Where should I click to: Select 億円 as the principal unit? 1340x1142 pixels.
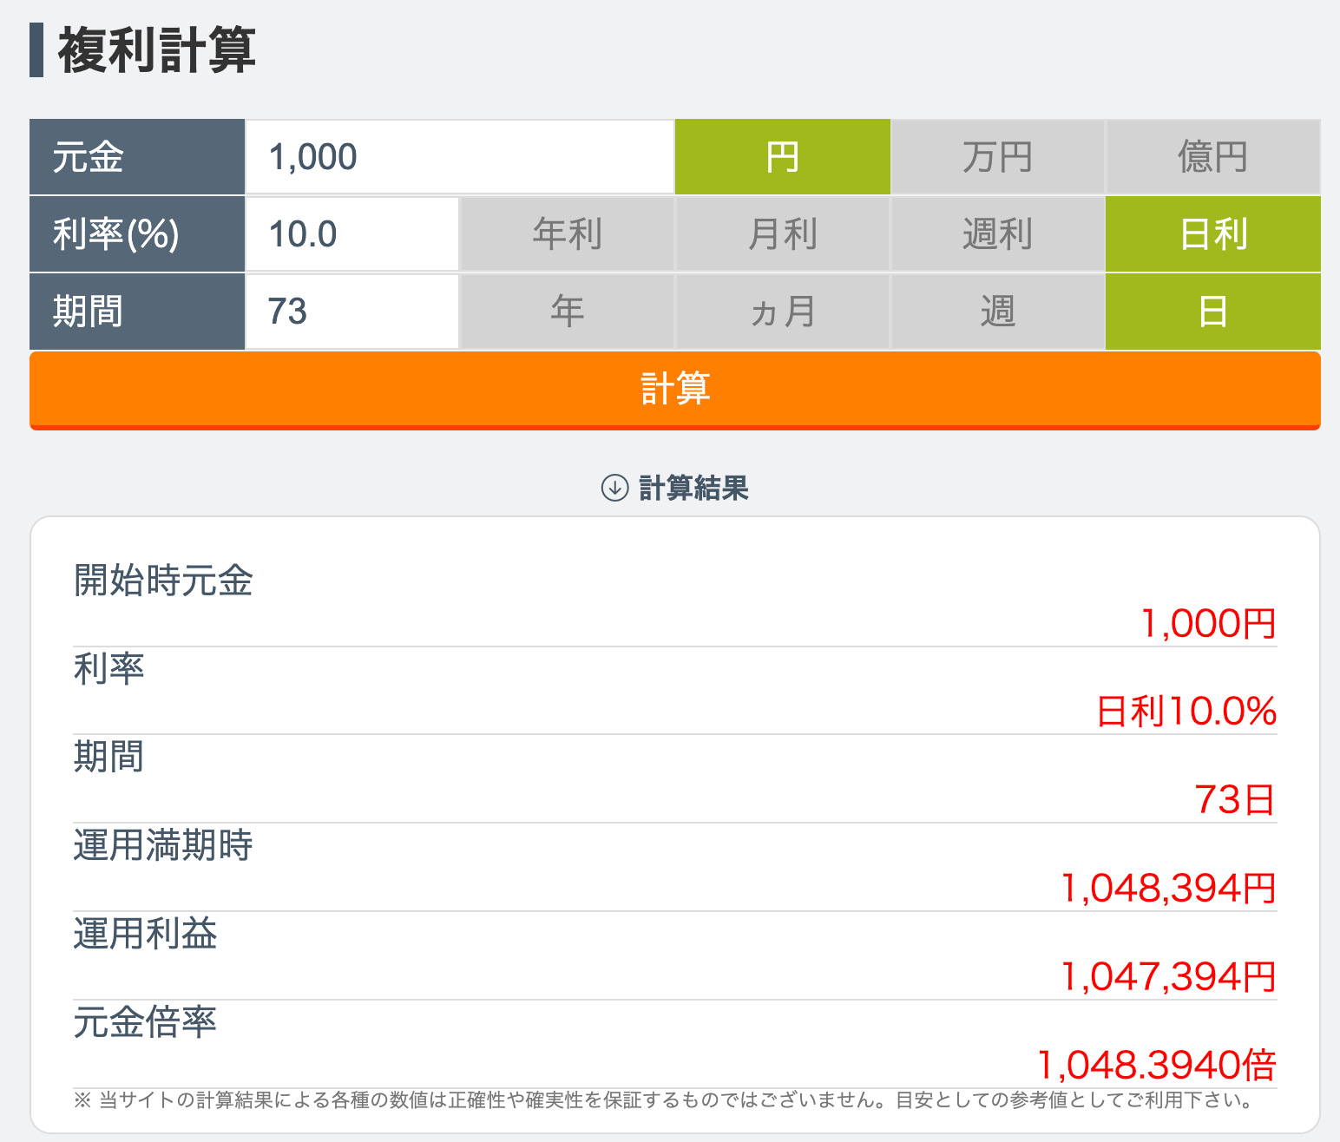pos(1212,156)
